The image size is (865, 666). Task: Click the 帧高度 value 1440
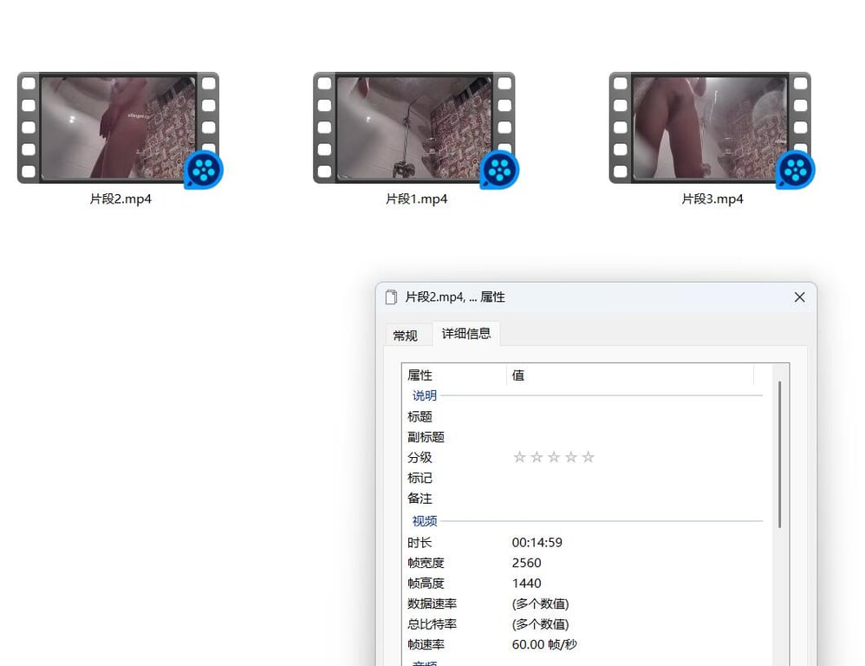(x=526, y=584)
